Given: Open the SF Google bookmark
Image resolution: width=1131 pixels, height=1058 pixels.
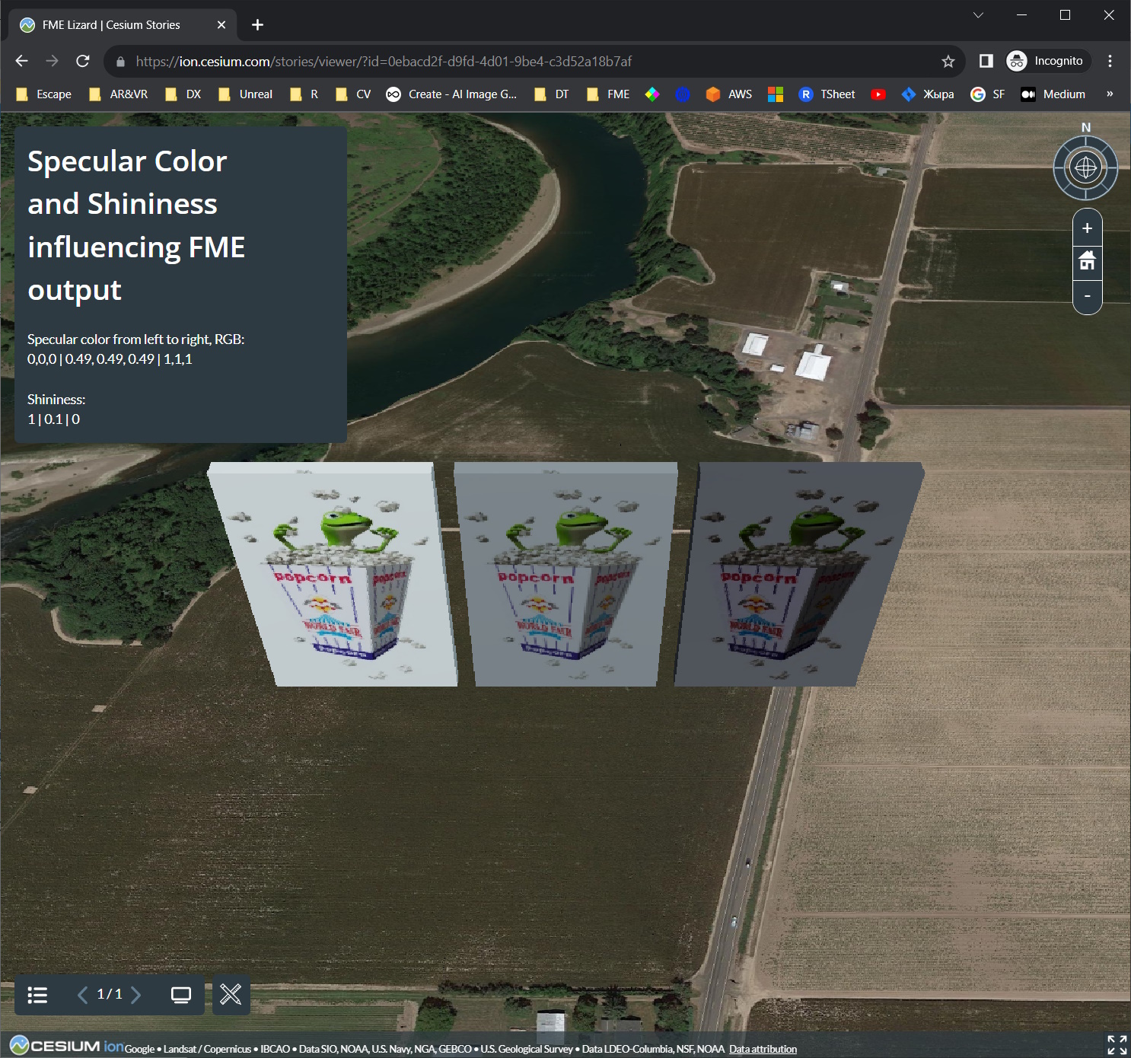Looking at the screenshot, I should (988, 94).
